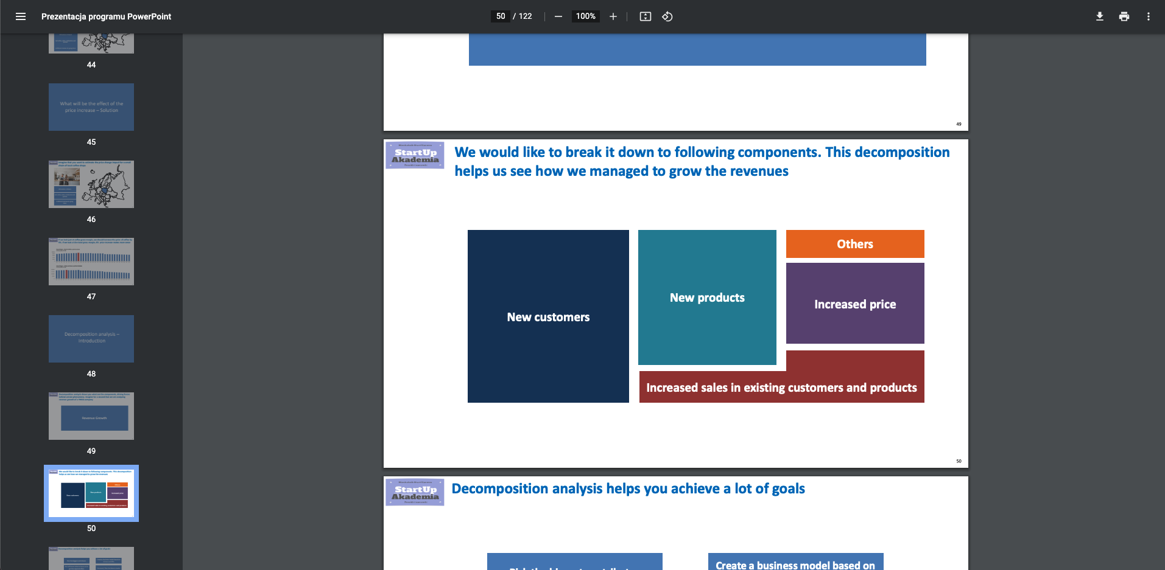Download the PDF file
1165x570 pixels.
pyautogui.click(x=1100, y=16)
